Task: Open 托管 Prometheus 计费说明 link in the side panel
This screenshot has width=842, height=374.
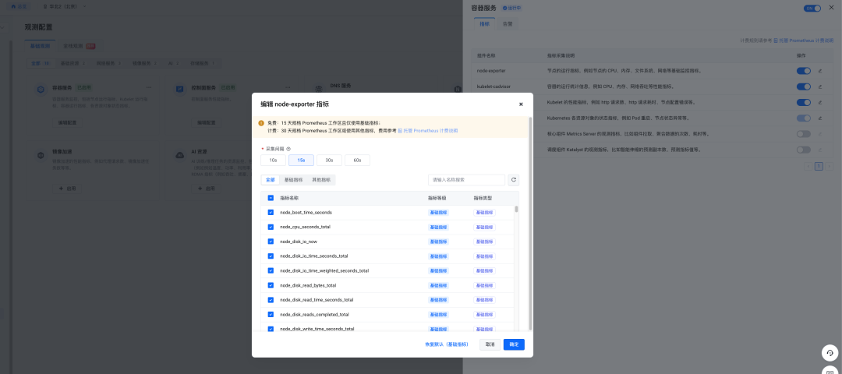Action: pos(804,41)
